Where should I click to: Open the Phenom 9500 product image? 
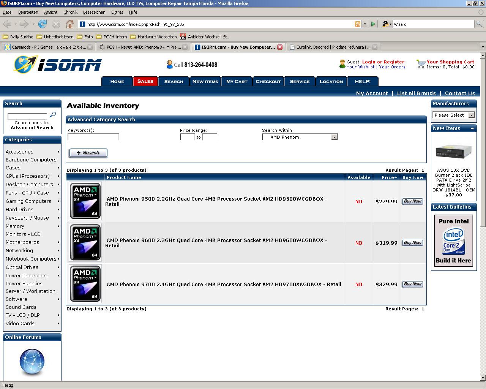pyautogui.click(x=85, y=201)
